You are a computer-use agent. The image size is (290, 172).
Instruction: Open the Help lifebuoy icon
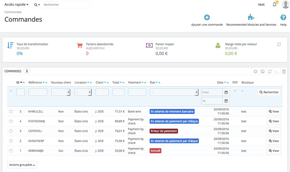[283, 18]
